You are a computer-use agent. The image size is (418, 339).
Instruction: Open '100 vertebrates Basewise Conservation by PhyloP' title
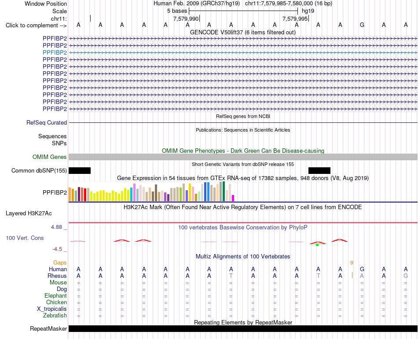coord(242,228)
